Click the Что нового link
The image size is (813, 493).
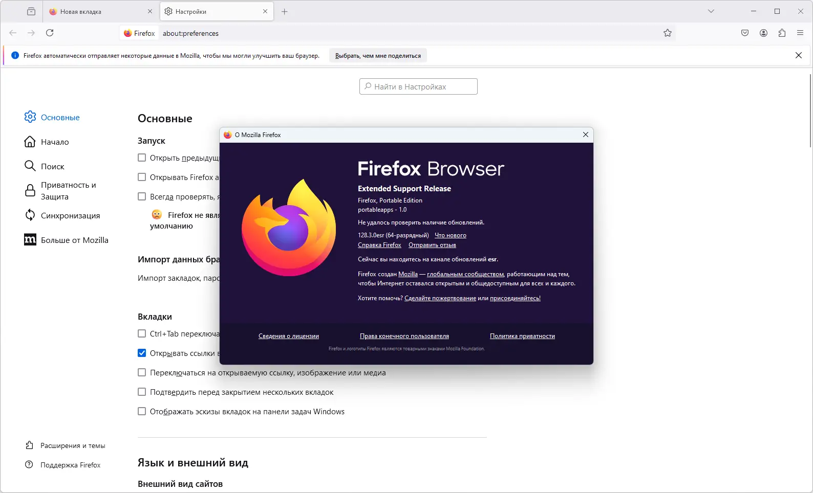click(450, 235)
